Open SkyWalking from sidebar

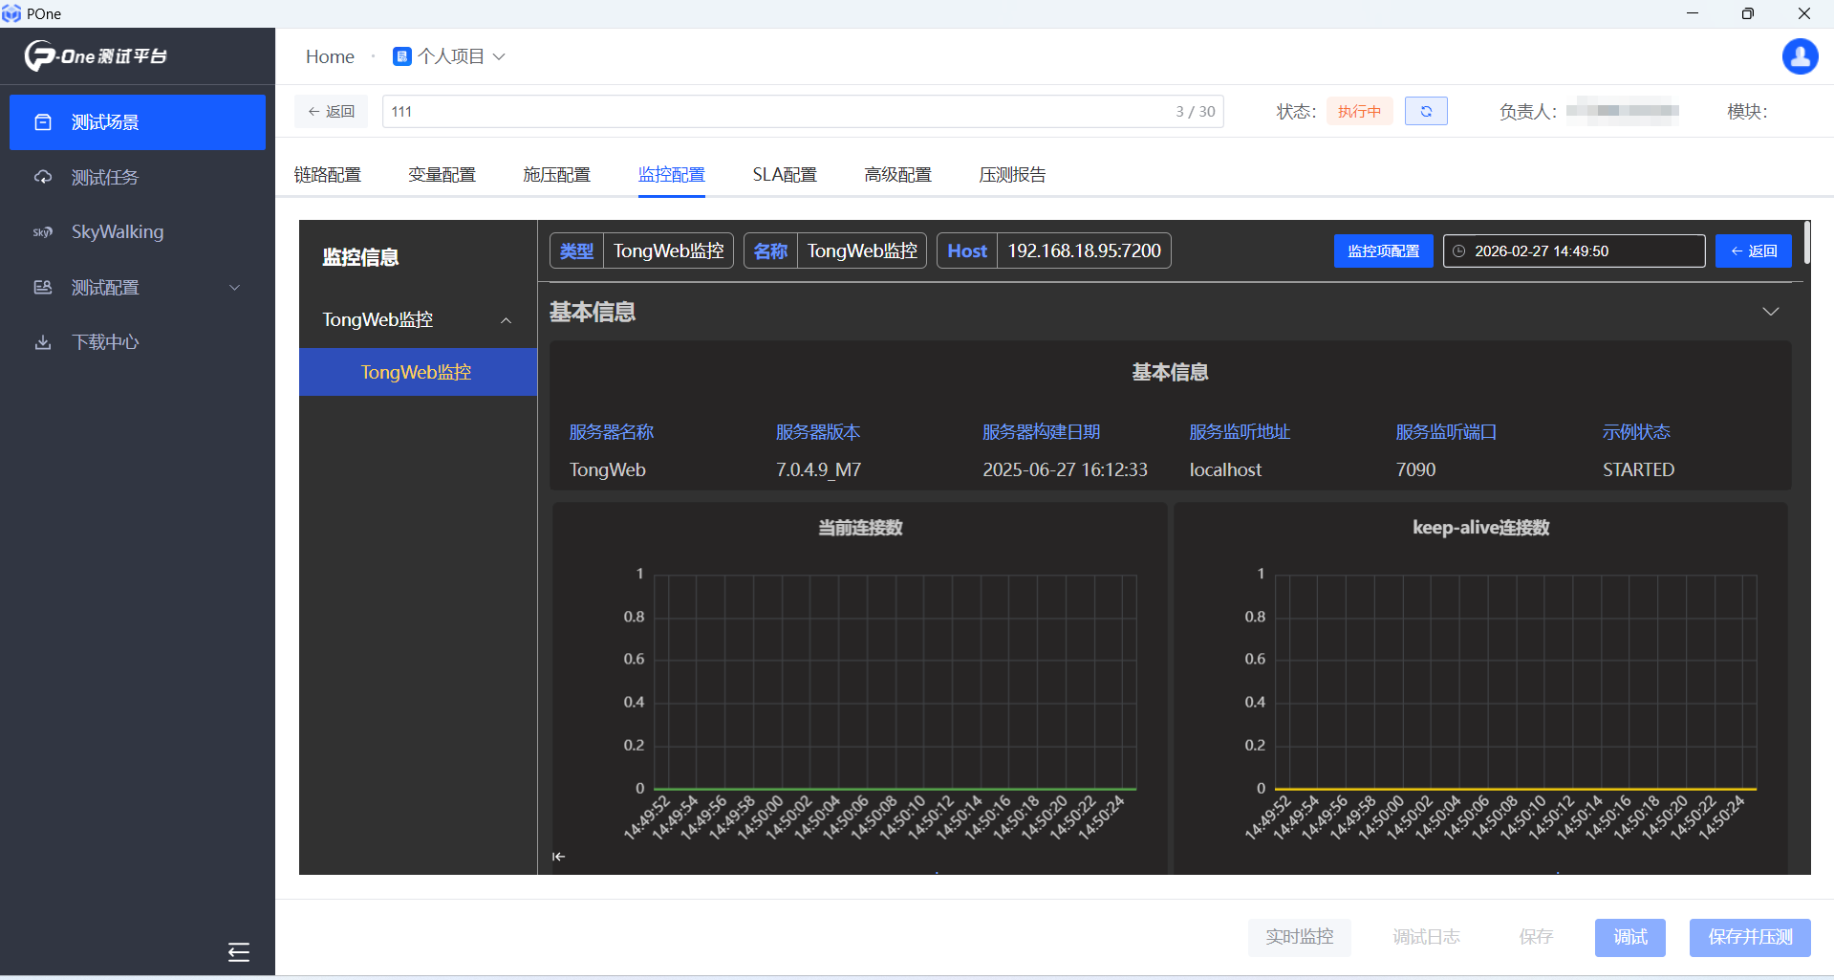tap(117, 232)
